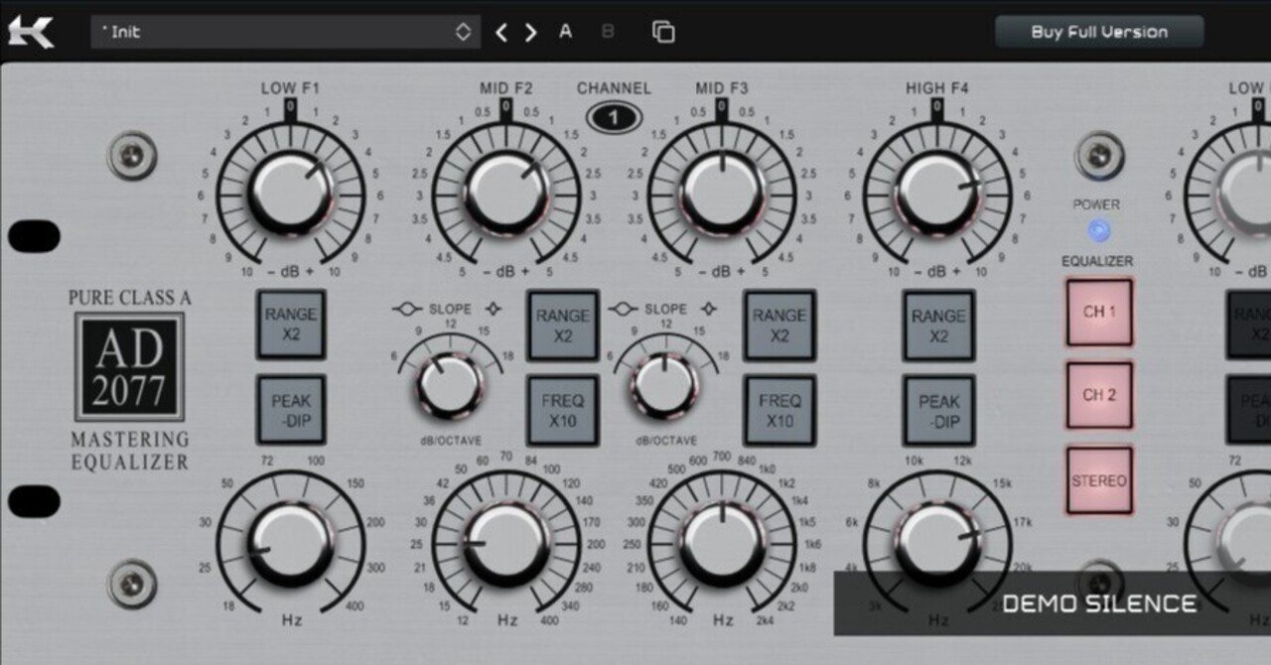Click the blue POWER LED
Image resolution: width=1271 pixels, height=665 pixels.
1098,231
